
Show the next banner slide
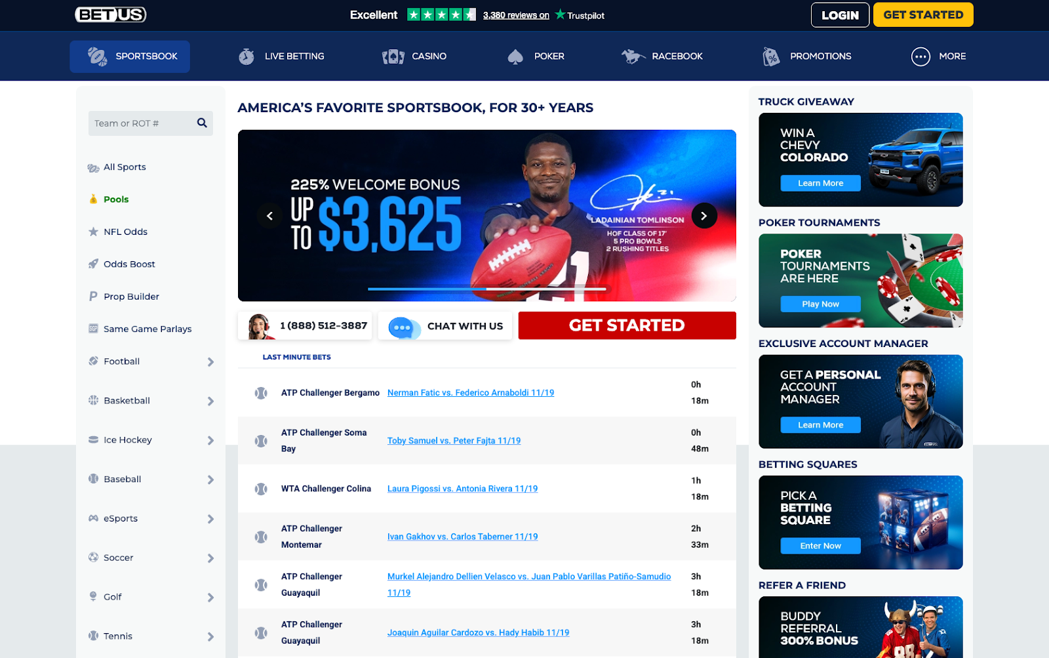coord(704,216)
